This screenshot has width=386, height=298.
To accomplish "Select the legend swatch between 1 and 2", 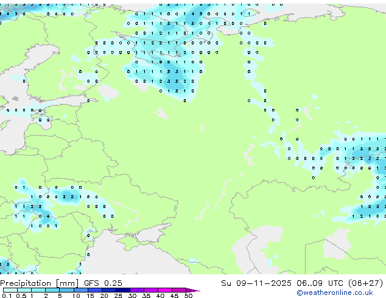I will [38, 290].
